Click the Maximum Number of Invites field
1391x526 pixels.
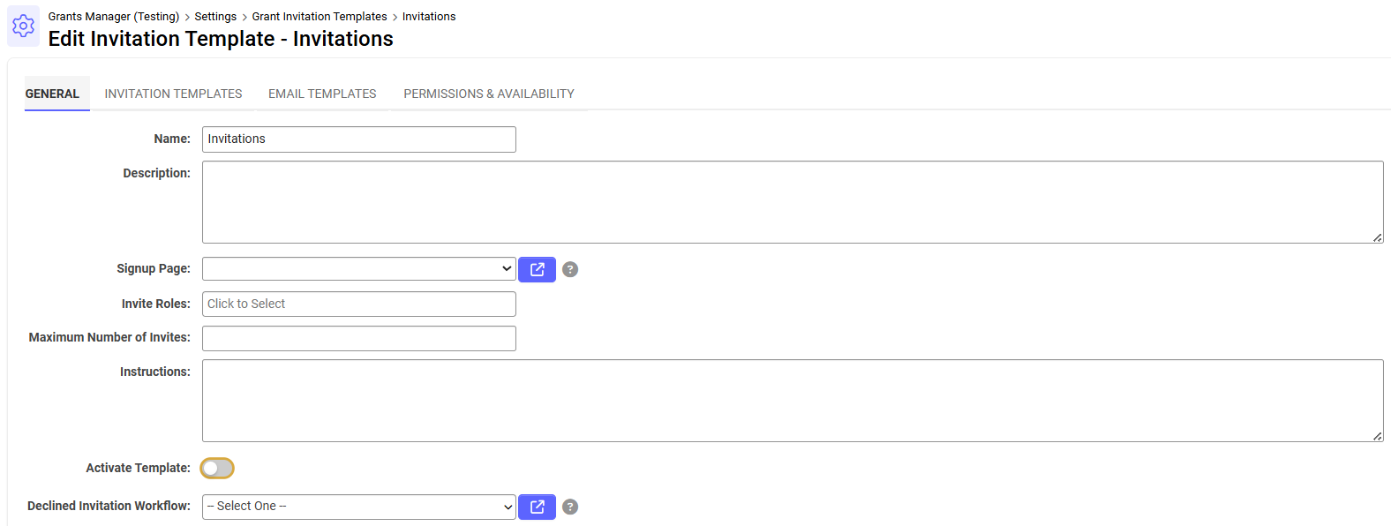(x=358, y=338)
